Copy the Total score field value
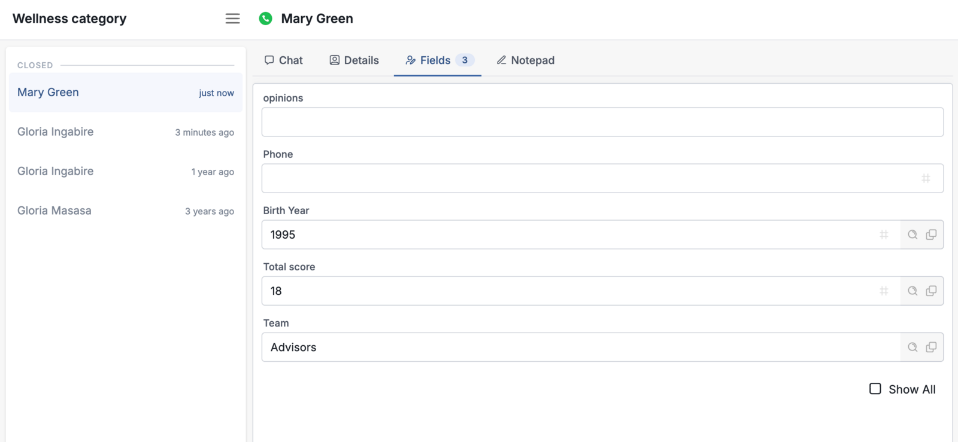The width and height of the screenshot is (958, 442). coord(931,291)
